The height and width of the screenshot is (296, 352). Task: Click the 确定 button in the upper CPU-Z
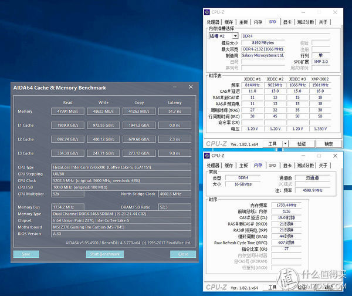coord(329,144)
